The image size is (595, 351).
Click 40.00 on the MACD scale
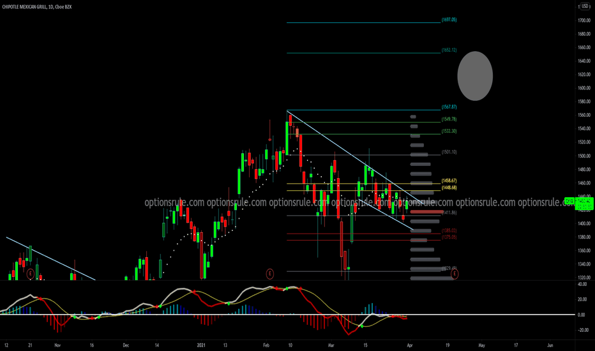pyautogui.click(x=582, y=284)
